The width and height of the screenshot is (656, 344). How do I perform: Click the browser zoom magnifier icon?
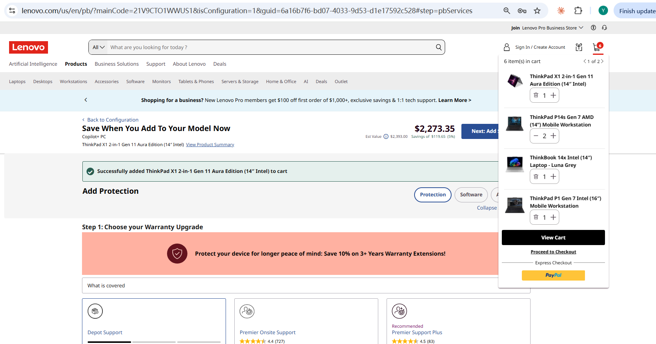pyautogui.click(x=507, y=11)
